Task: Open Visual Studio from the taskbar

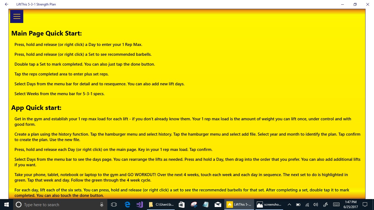Action: click(x=139, y=205)
